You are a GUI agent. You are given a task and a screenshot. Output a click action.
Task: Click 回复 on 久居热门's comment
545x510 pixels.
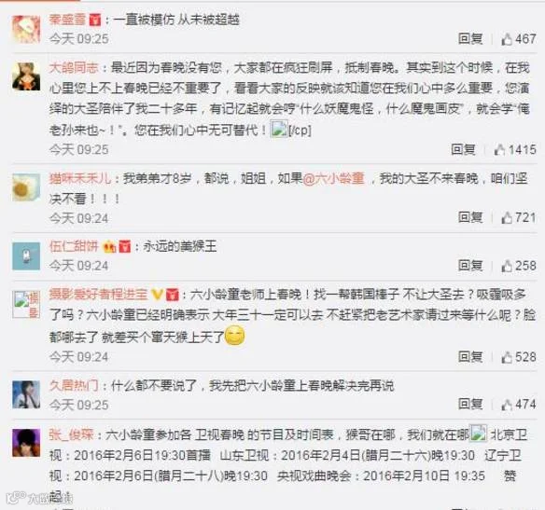tap(470, 404)
